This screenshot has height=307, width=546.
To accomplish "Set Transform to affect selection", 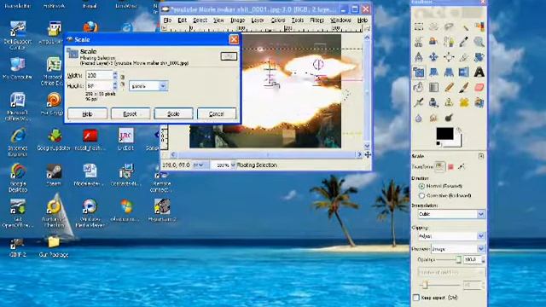I will 450,167.
